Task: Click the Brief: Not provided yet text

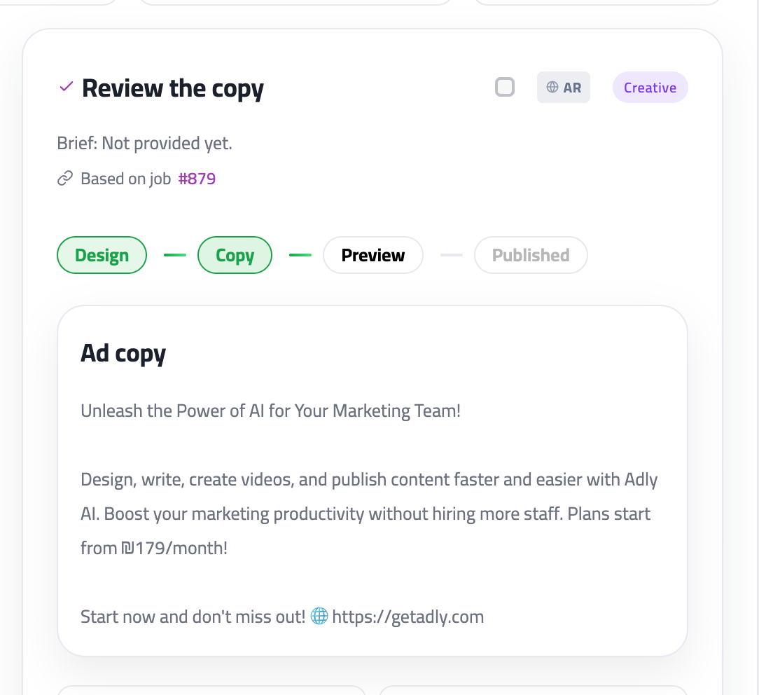Action: tap(144, 143)
